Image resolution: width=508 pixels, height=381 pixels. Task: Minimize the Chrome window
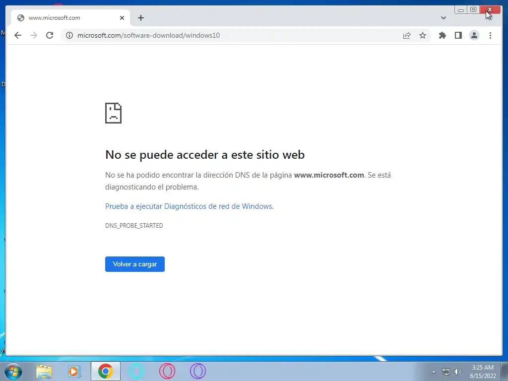click(x=461, y=10)
